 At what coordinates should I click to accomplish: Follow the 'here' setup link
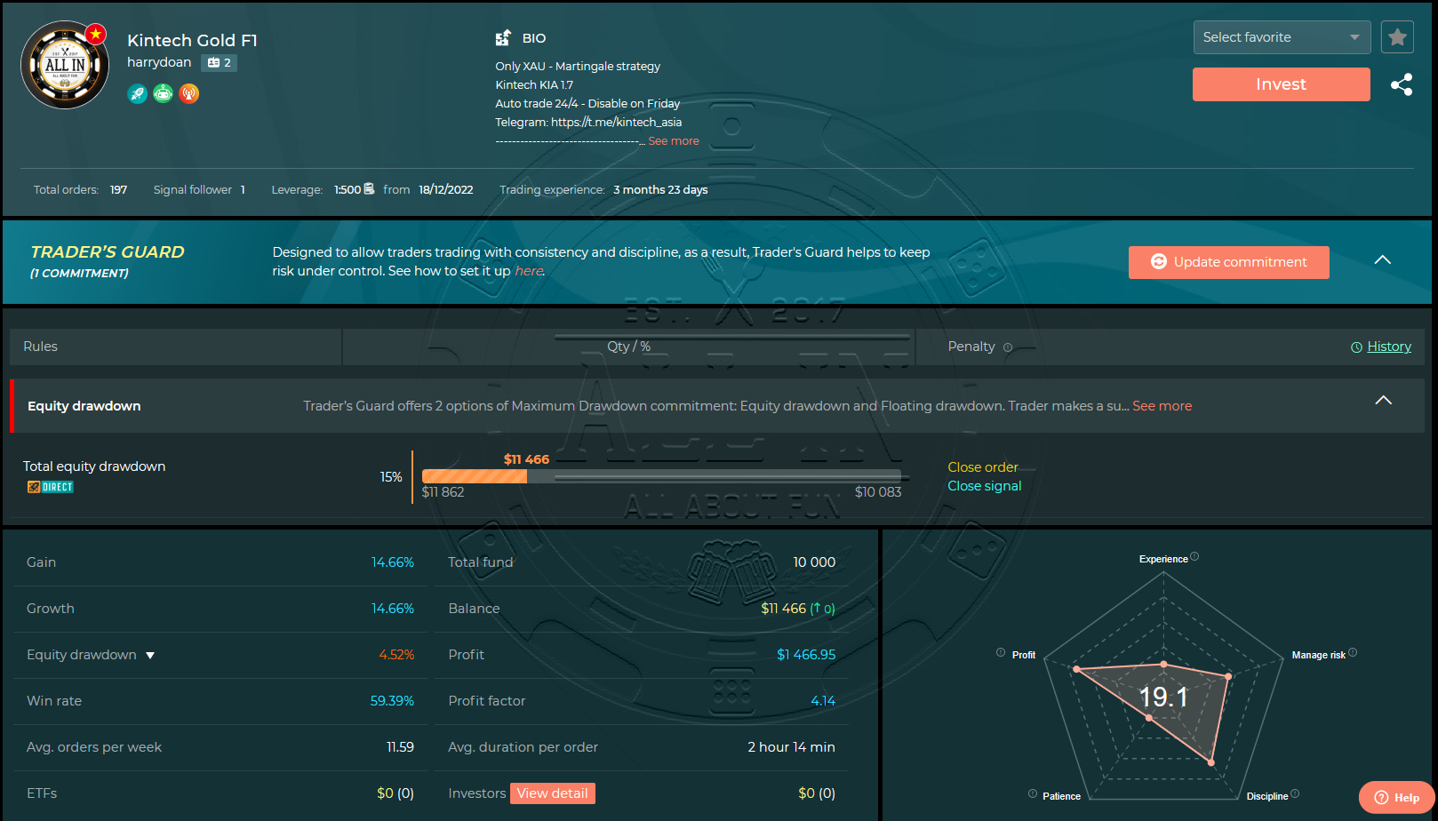(529, 271)
